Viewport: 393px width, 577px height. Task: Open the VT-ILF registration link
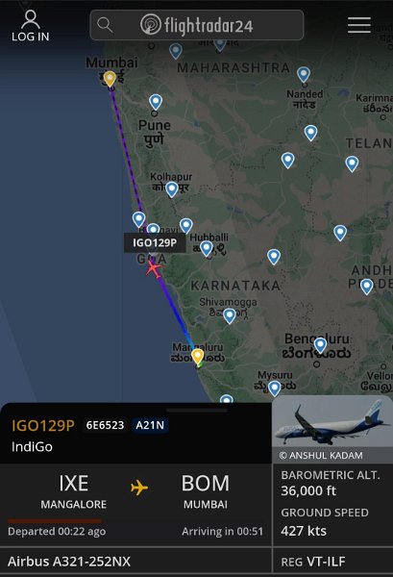[x=326, y=562]
